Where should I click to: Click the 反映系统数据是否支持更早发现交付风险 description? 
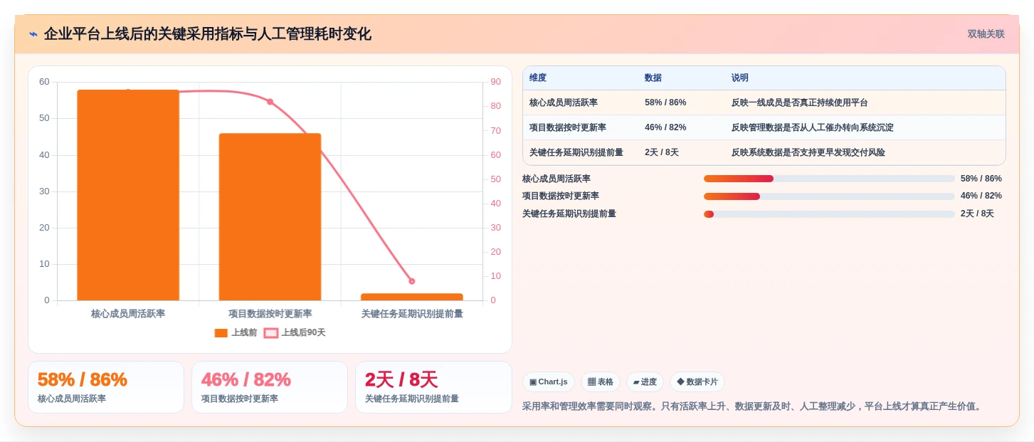coord(808,152)
